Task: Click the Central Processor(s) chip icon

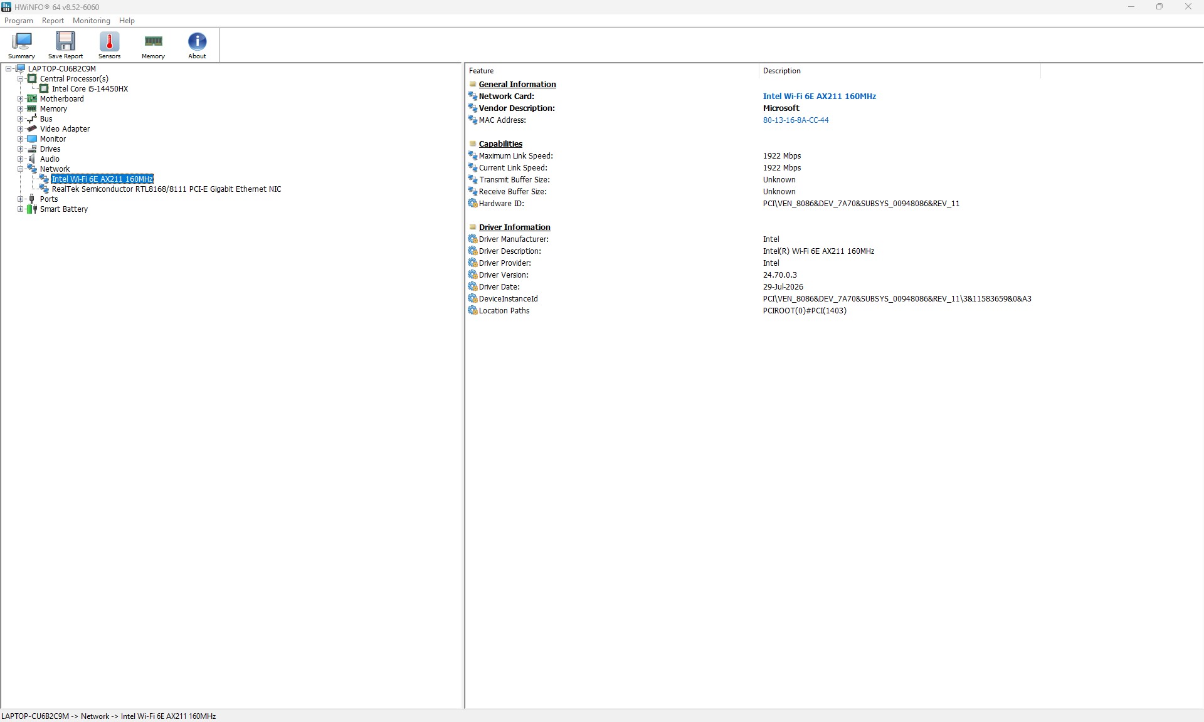Action: pyautogui.click(x=32, y=78)
